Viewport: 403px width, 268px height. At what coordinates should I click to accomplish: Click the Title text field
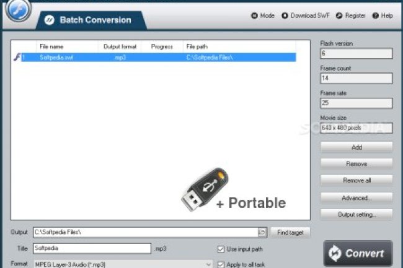(x=92, y=248)
